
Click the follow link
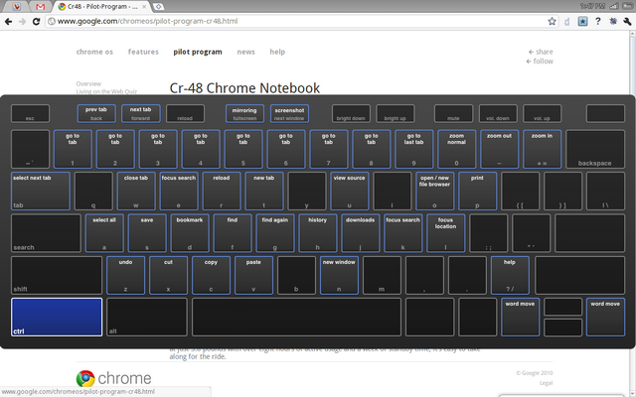pyautogui.click(x=540, y=62)
